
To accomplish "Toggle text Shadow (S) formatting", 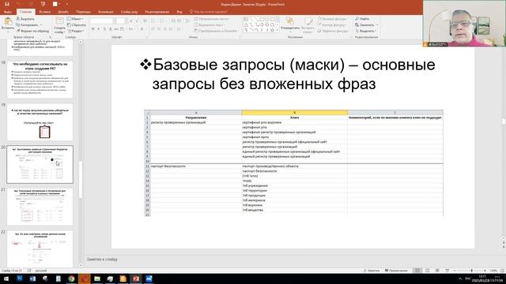I will pyautogui.click(x=111, y=29).
